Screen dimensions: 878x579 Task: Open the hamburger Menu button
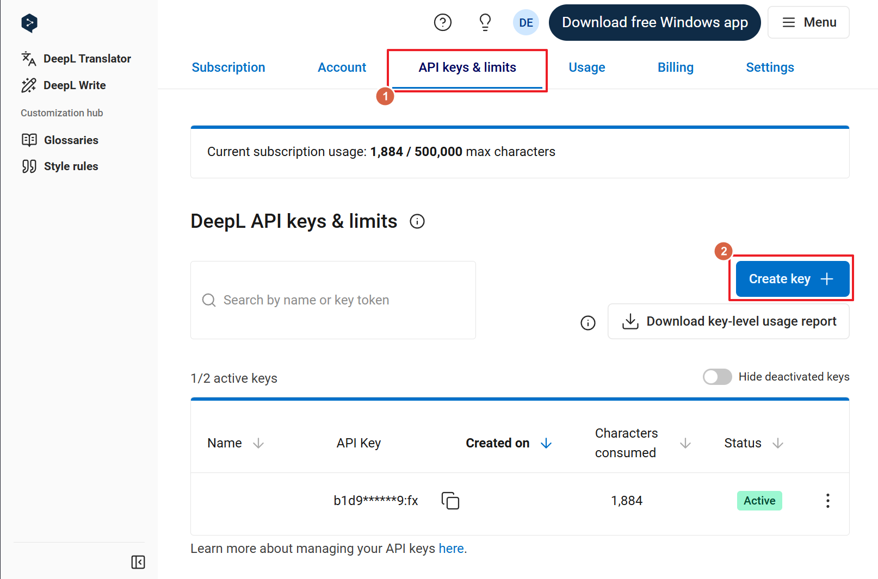click(x=808, y=22)
